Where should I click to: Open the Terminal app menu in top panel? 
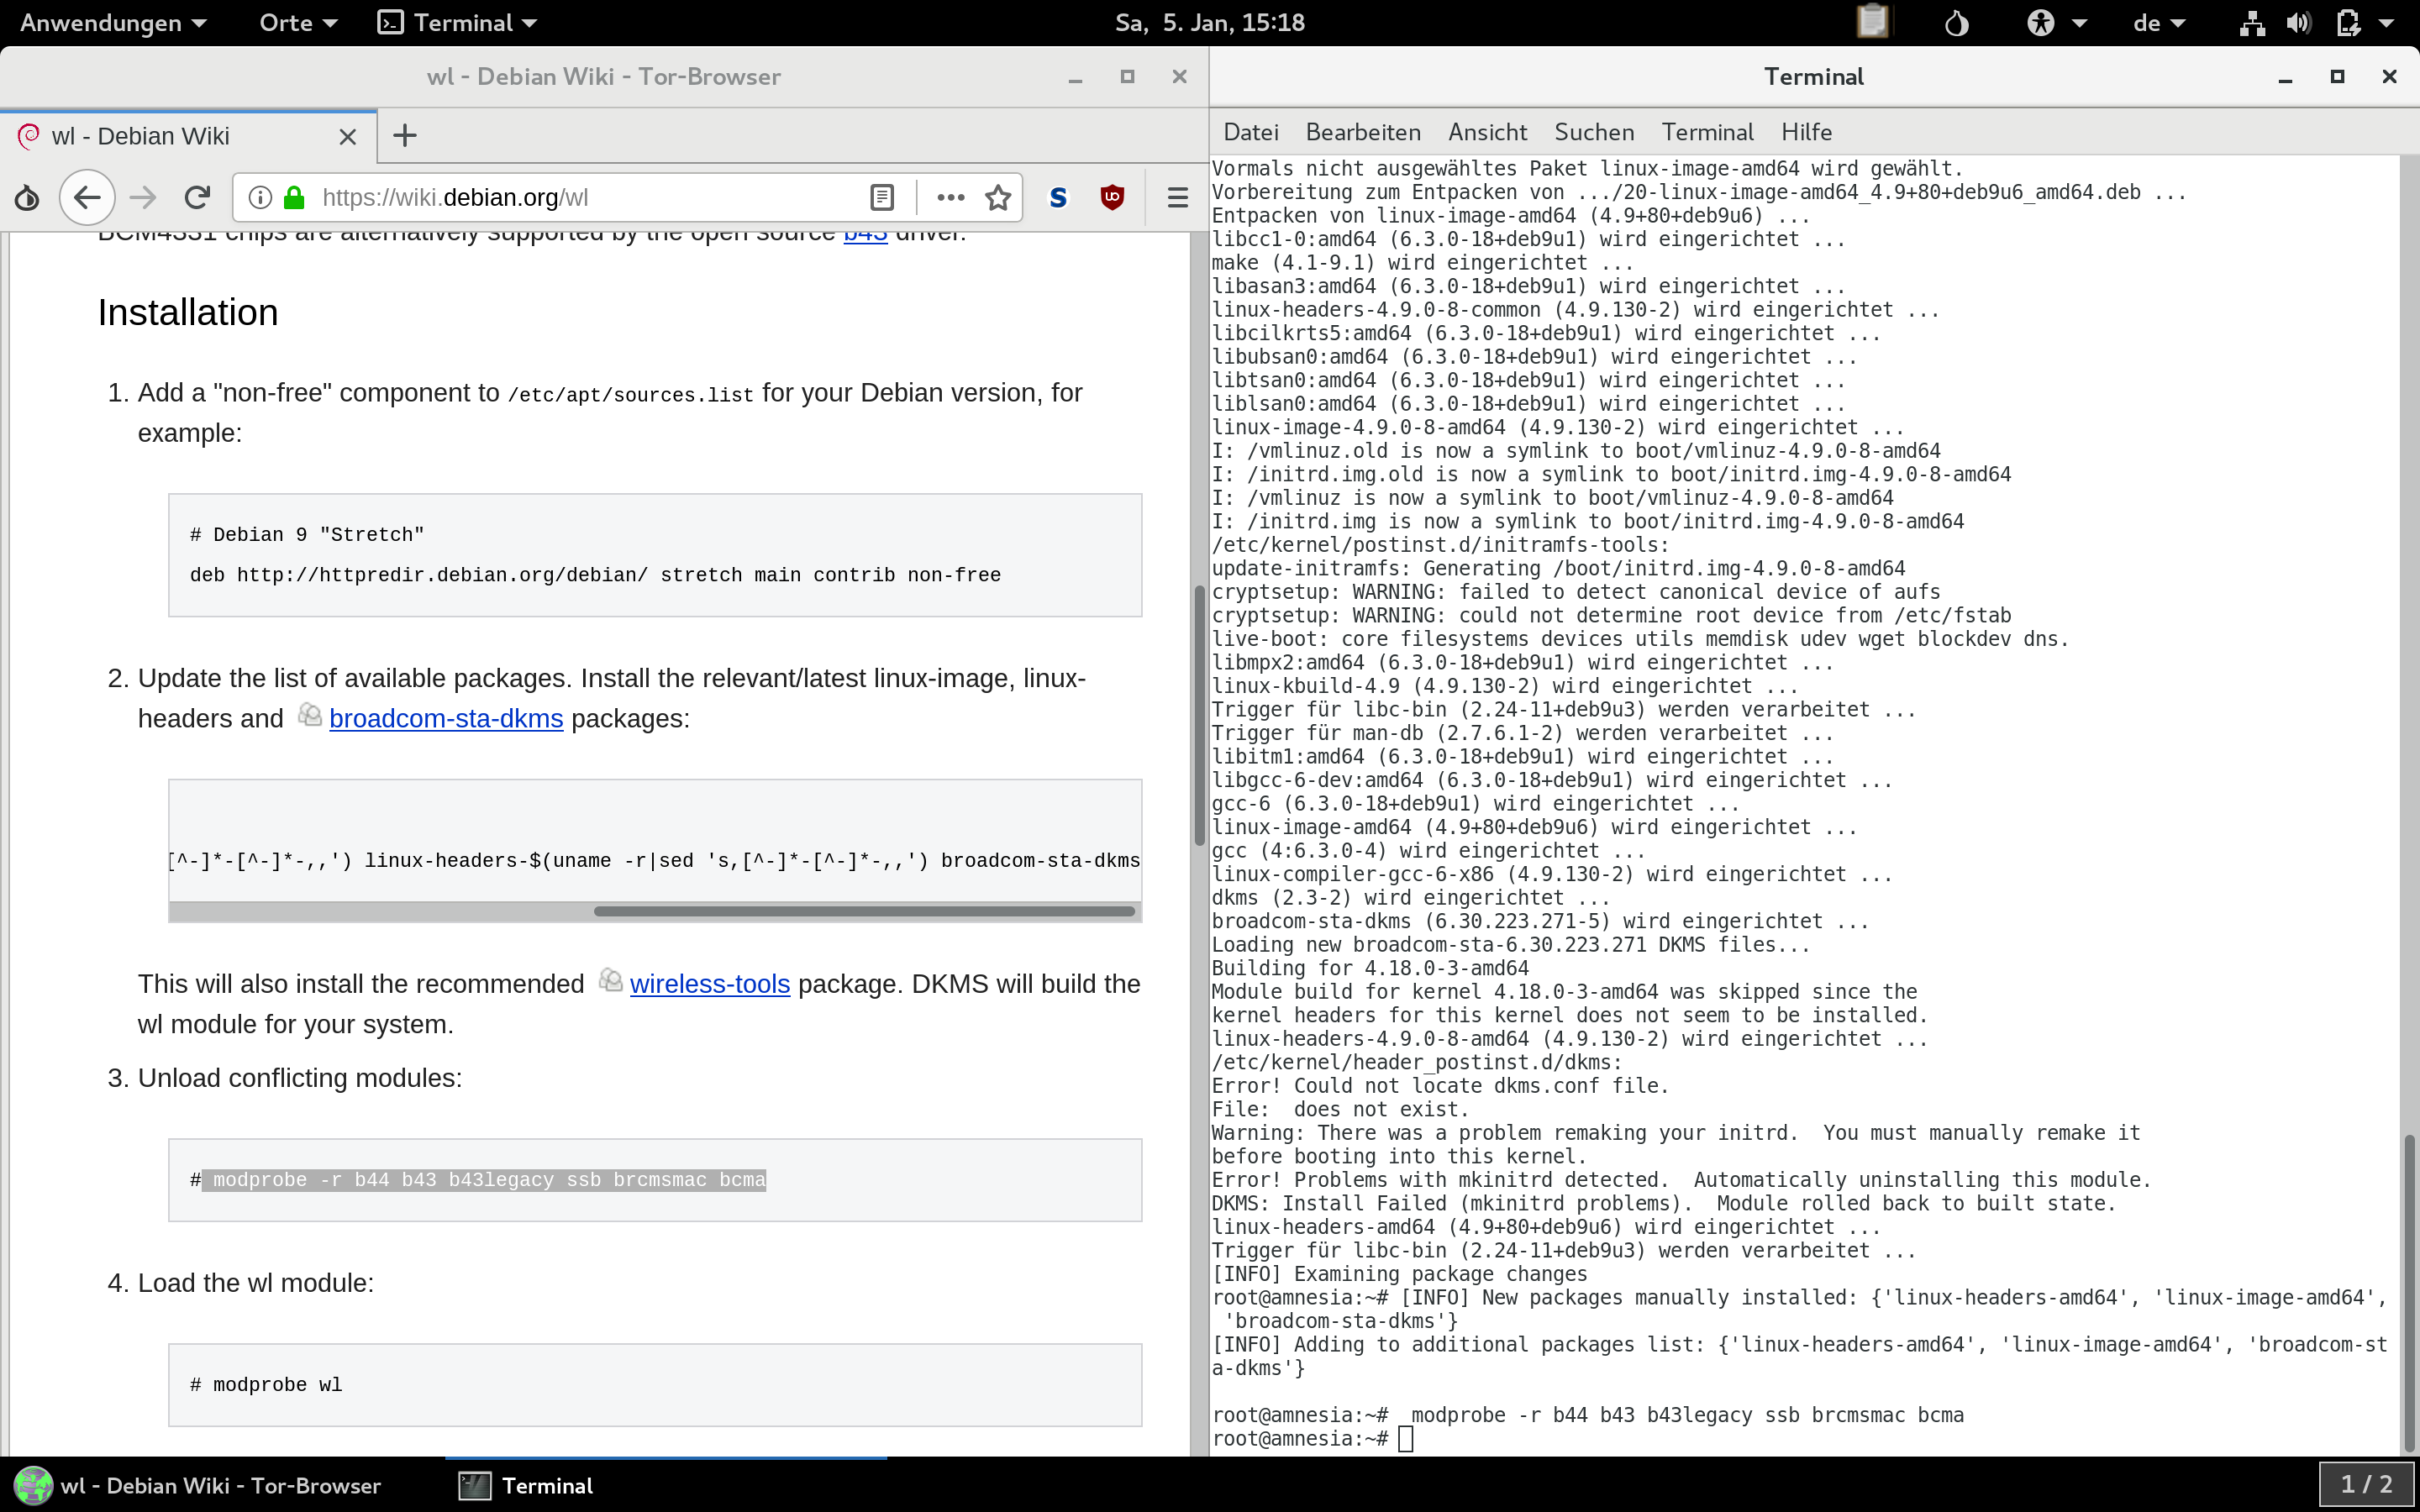[x=457, y=22]
